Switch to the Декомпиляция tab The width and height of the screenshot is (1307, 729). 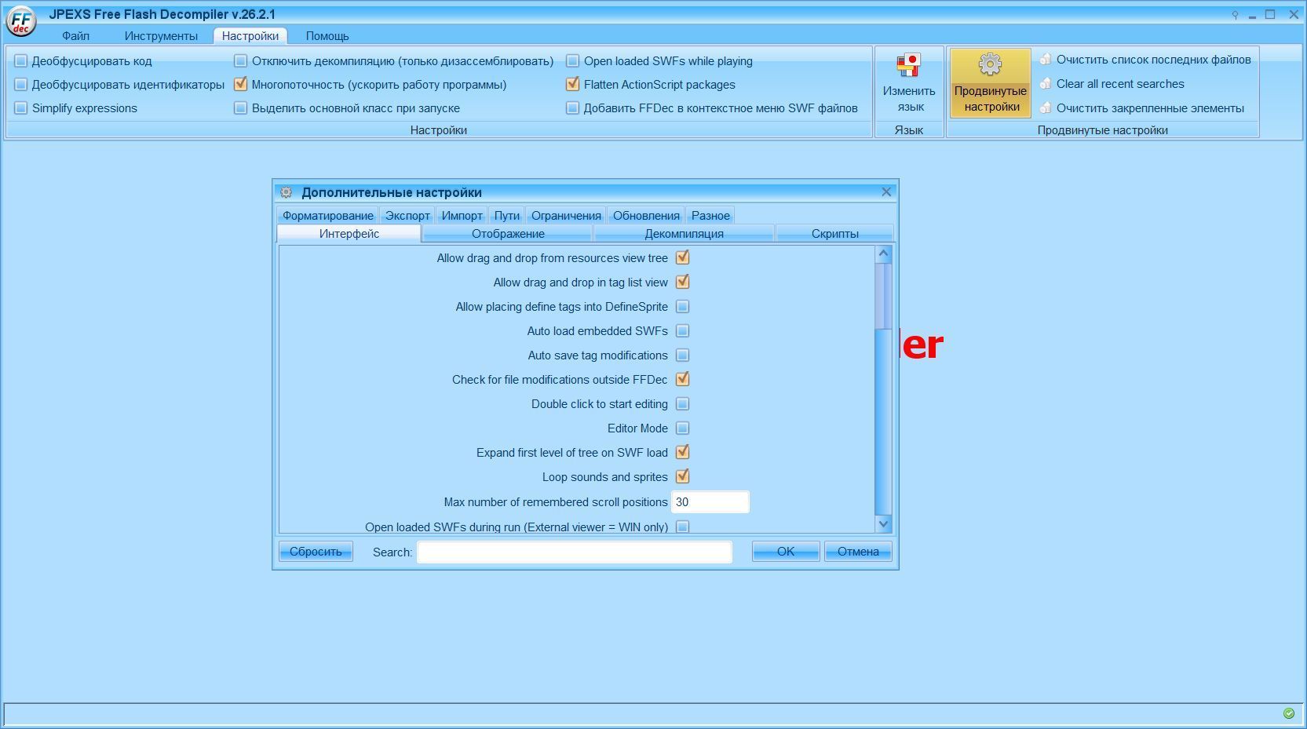[x=684, y=234]
